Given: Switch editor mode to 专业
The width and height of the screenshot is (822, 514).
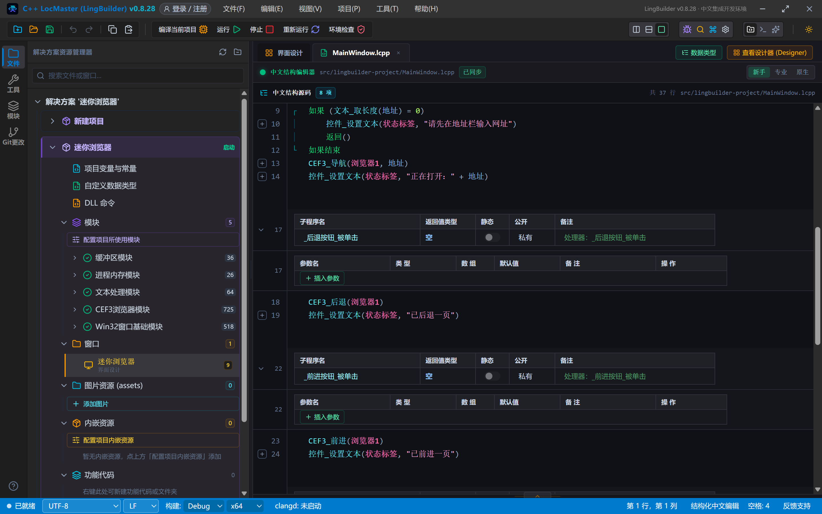Looking at the screenshot, I should point(781,72).
